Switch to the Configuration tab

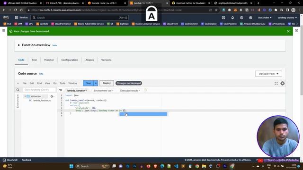click(x=70, y=60)
